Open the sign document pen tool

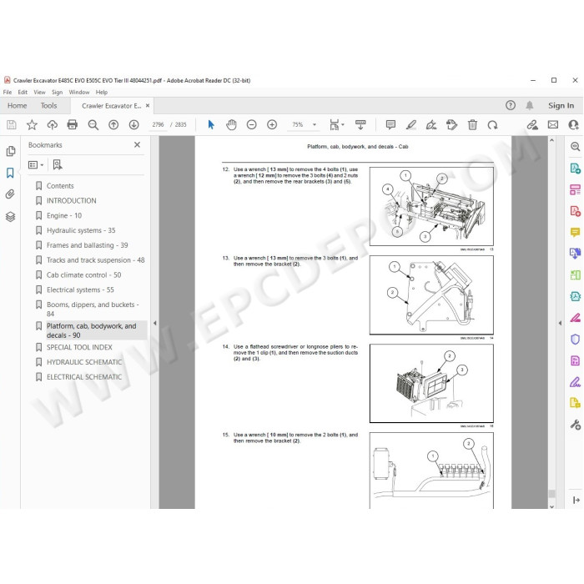coord(431,125)
